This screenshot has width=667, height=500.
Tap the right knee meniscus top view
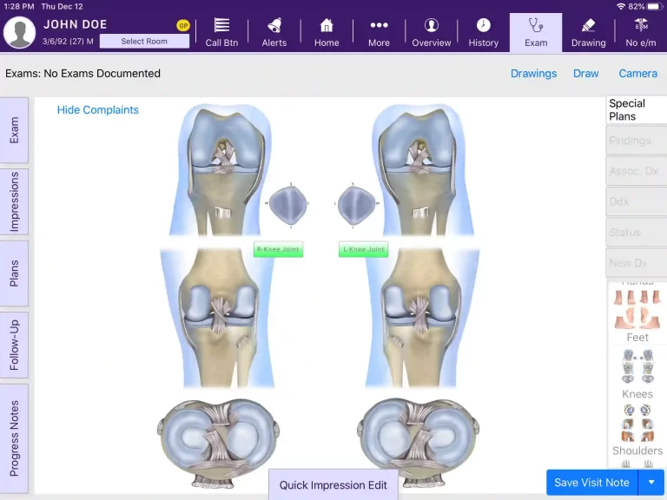click(x=219, y=443)
